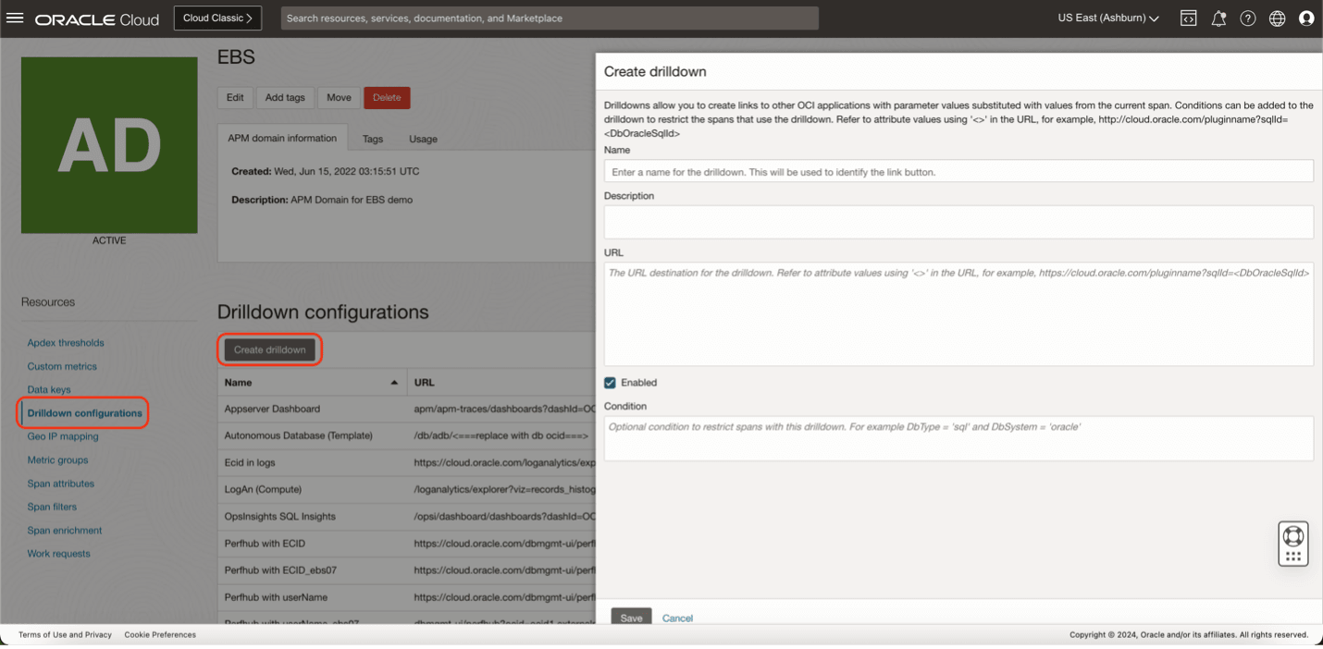Image resolution: width=1323 pixels, height=649 pixels.
Task: Select the OpsInsights SQL Insights row
Action: pos(406,516)
